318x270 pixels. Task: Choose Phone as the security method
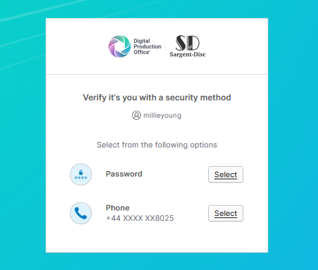click(225, 213)
